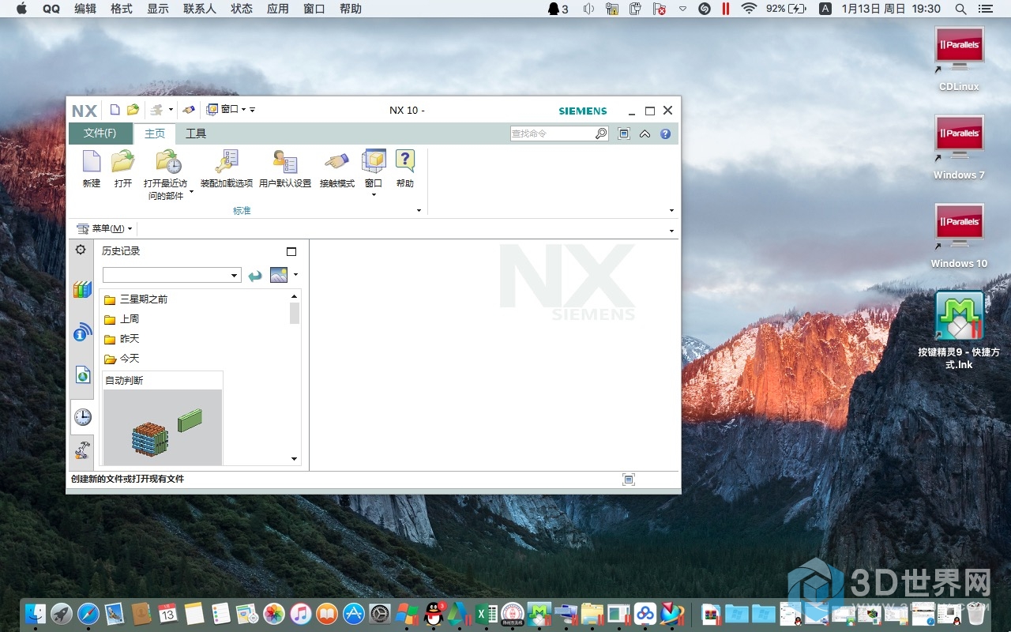Open the 联系人 menu in macOS menu bar
The height and width of the screenshot is (632, 1011).
click(200, 9)
